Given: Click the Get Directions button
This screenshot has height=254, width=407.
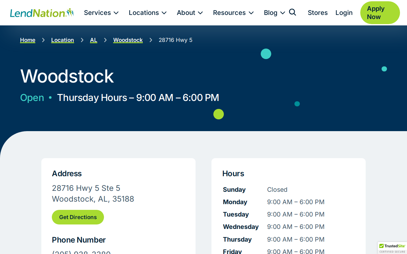Looking at the screenshot, I should (78, 217).
